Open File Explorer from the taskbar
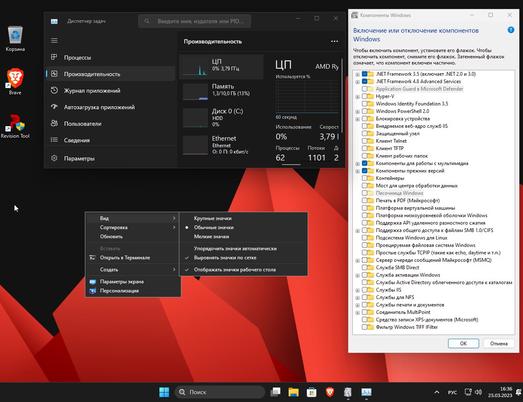 coord(294,392)
